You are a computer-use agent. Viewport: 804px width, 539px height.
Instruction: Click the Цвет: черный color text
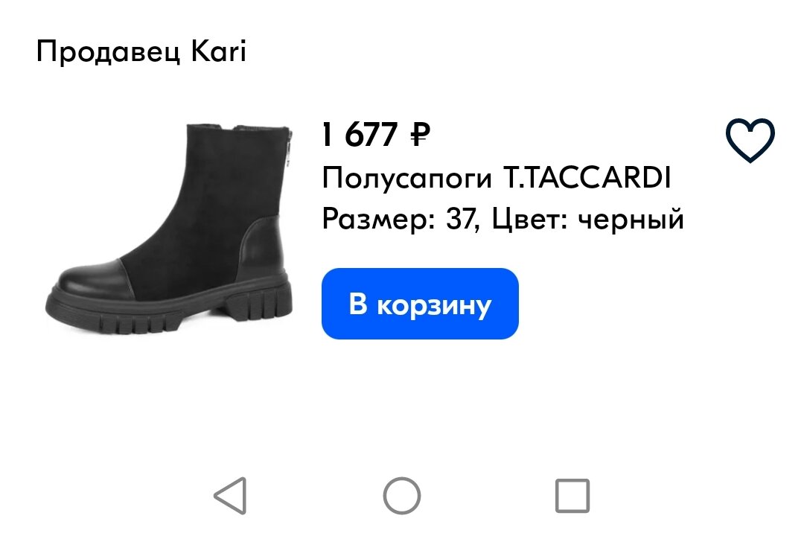[588, 220]
